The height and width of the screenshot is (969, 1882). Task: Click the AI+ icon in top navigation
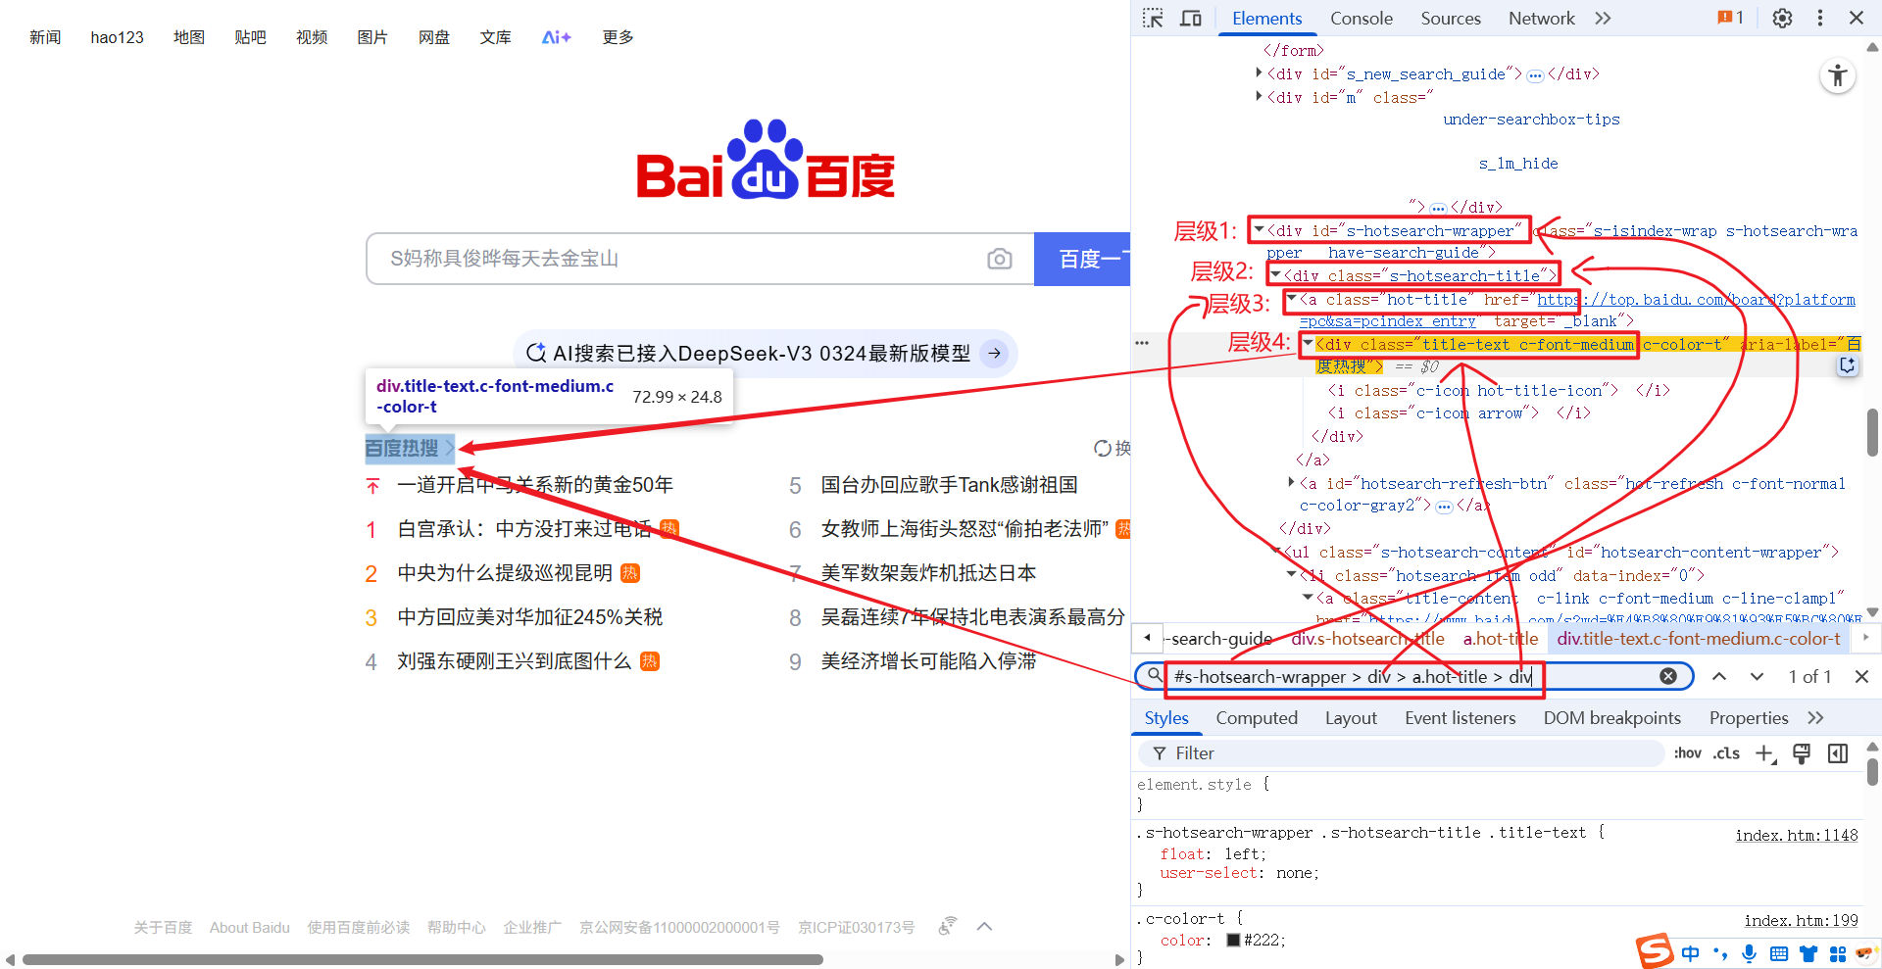[x=556, y=37]
